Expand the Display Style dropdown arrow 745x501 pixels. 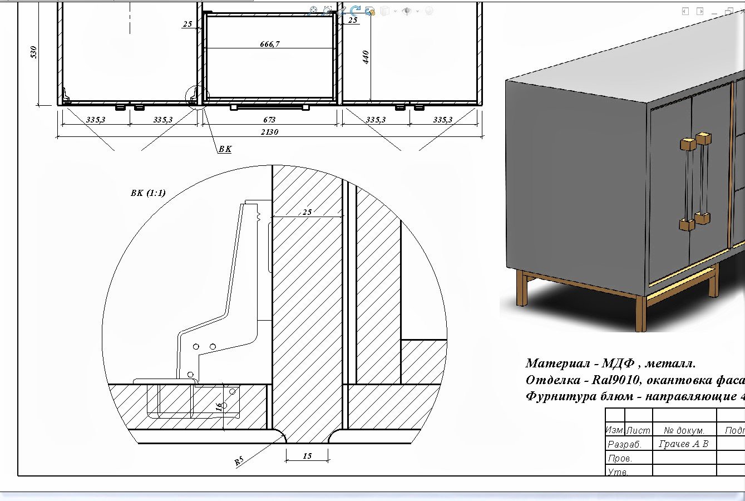(x=395, y=11)
